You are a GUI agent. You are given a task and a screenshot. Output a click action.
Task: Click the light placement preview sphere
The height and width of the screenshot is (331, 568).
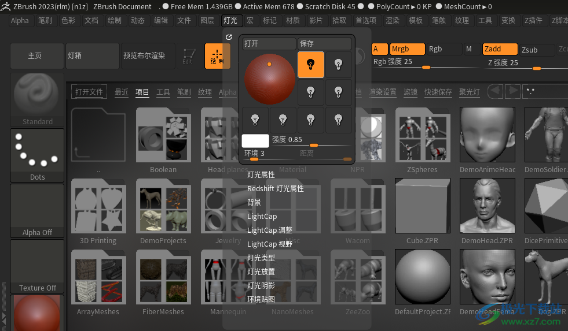click(x=269, y=79)
